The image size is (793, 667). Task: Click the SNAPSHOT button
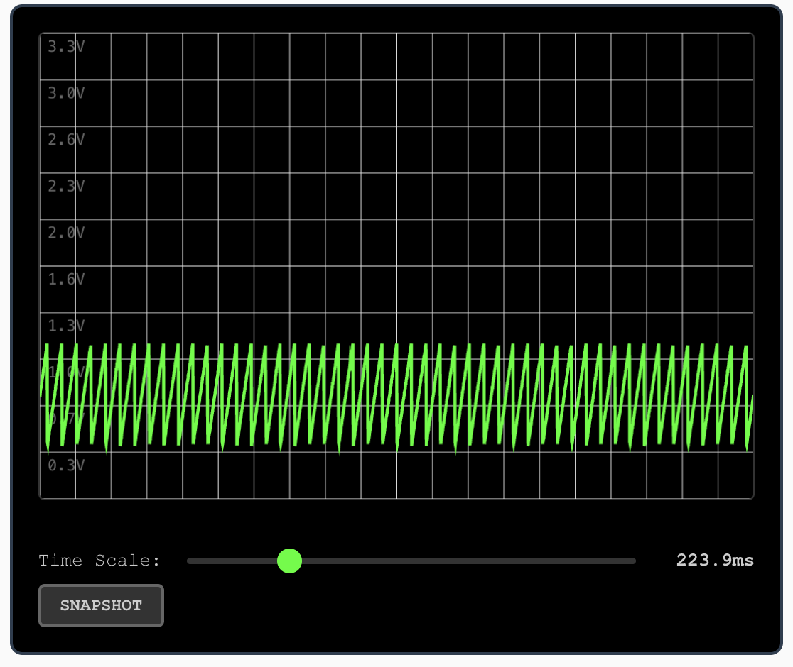(x=101, y=605)
